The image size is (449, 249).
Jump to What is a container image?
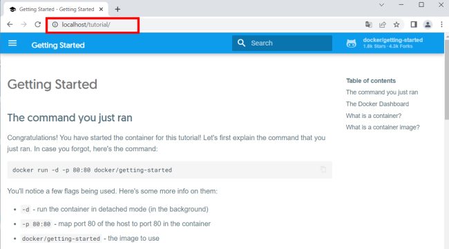pyautogui.click(x=383, y=127)
